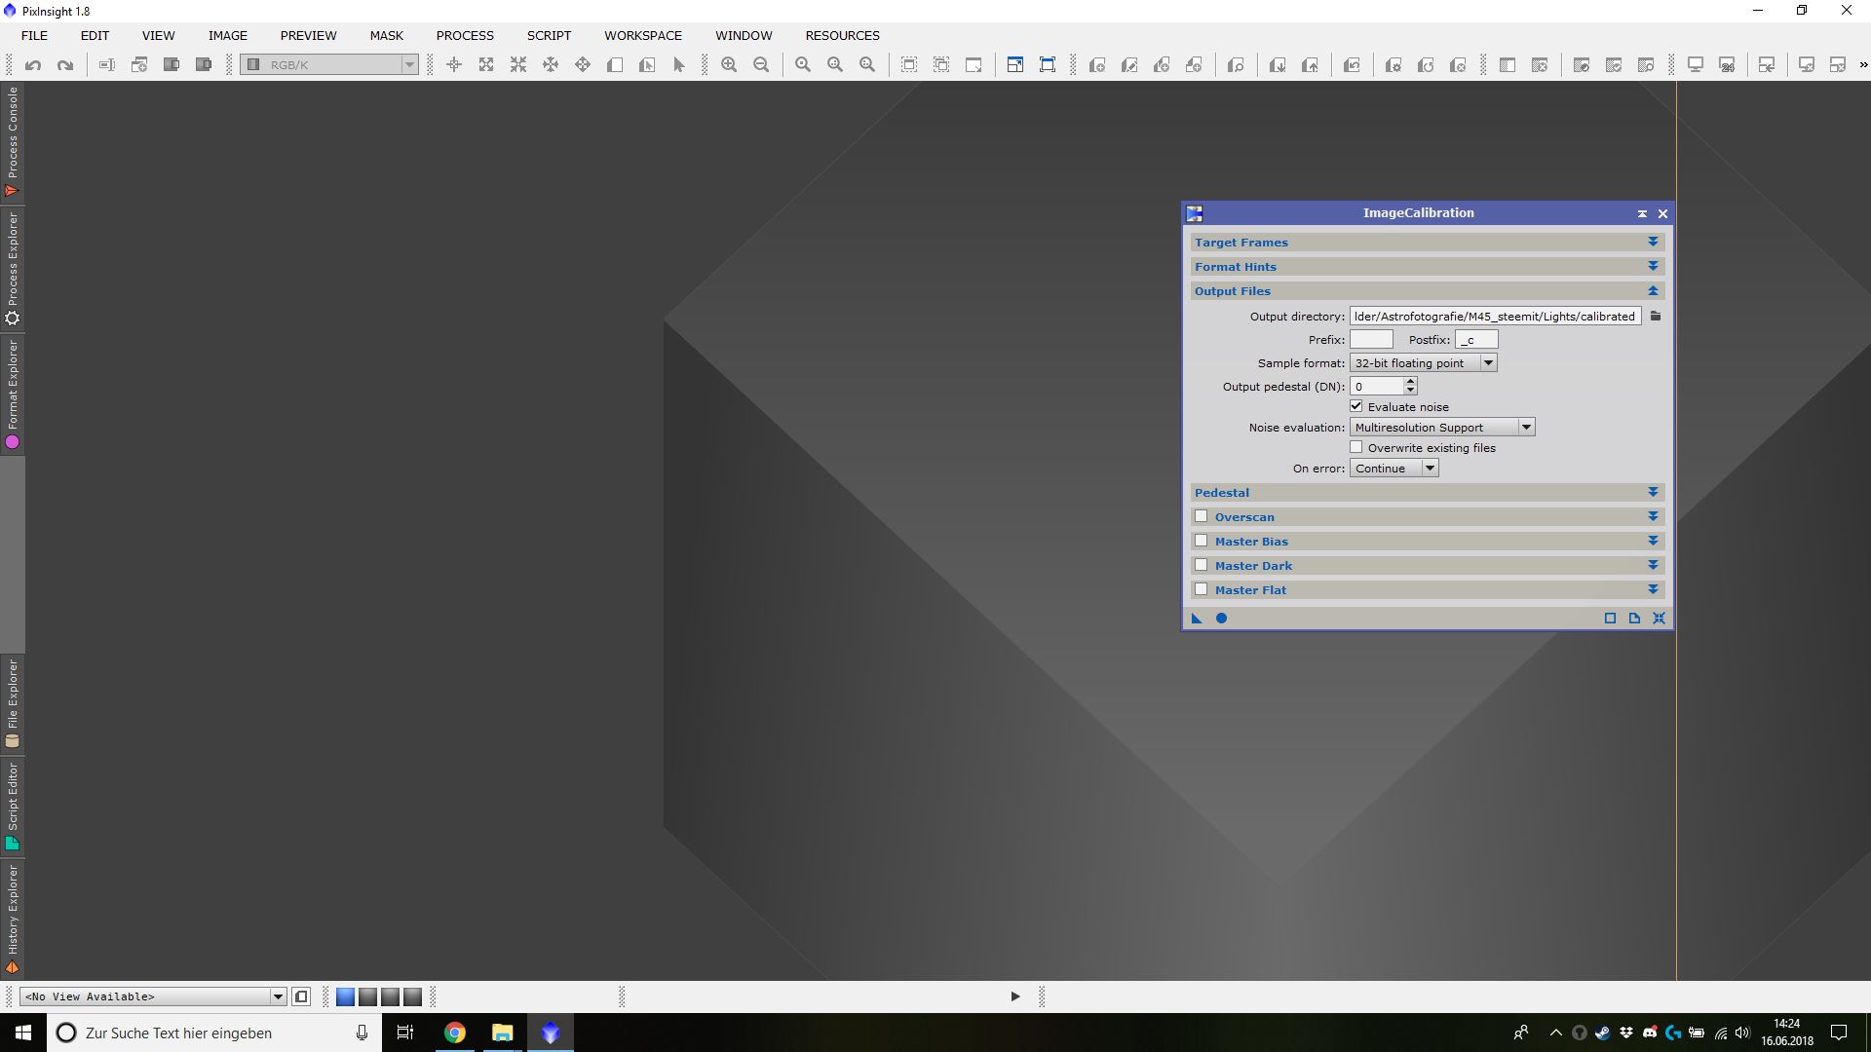
Task: Apply Global with the round blue button
Action: [x=1221, y=619]
